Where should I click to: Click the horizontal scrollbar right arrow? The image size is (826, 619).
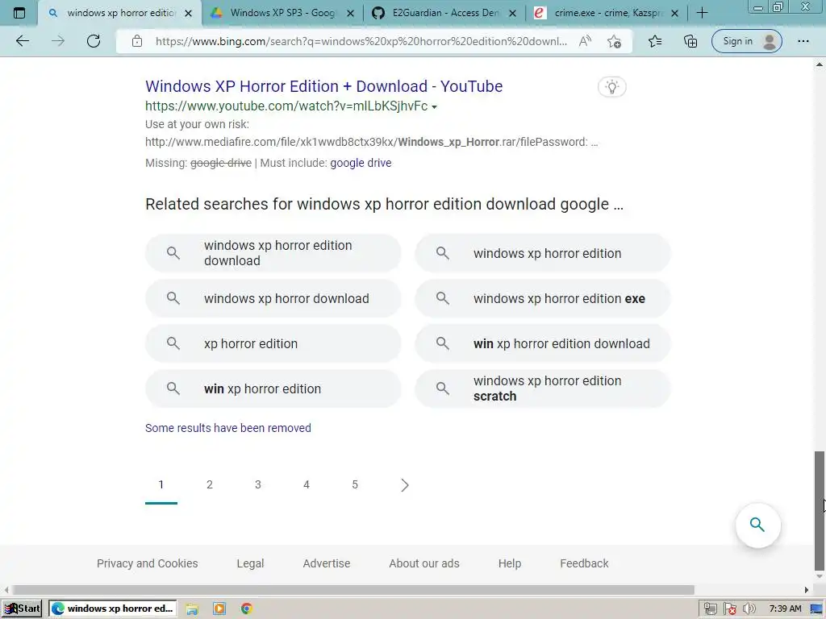click(807, 590)
